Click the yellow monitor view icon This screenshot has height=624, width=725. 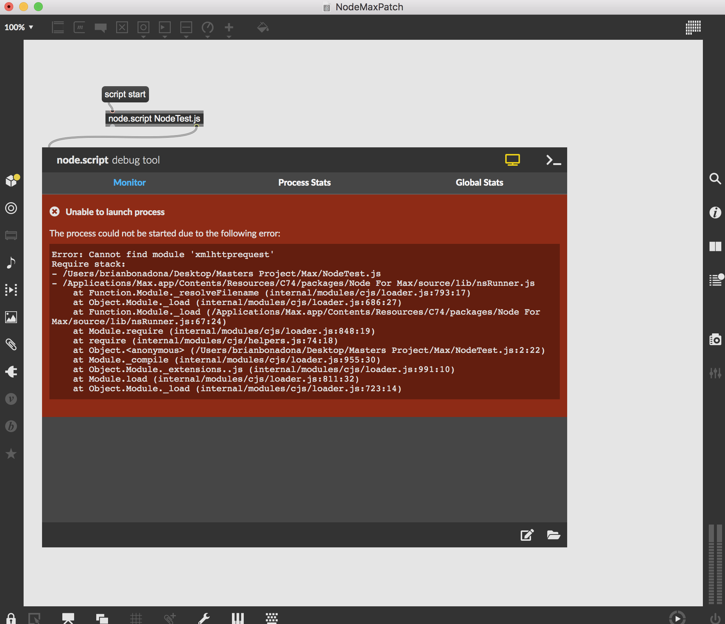(512, 160)
